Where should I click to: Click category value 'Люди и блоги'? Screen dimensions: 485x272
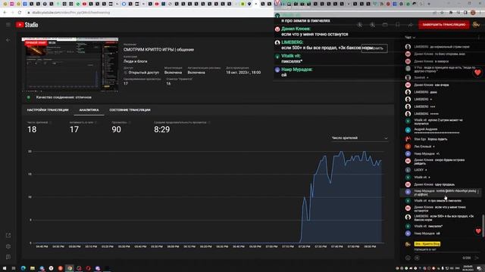135,61
